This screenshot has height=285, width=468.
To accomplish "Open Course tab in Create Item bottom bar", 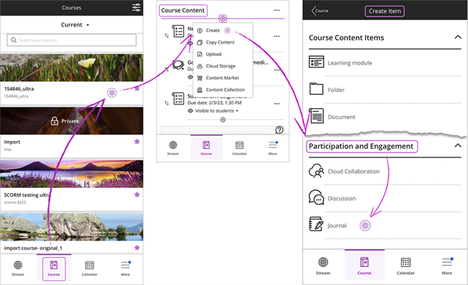I will coord(364,266).
